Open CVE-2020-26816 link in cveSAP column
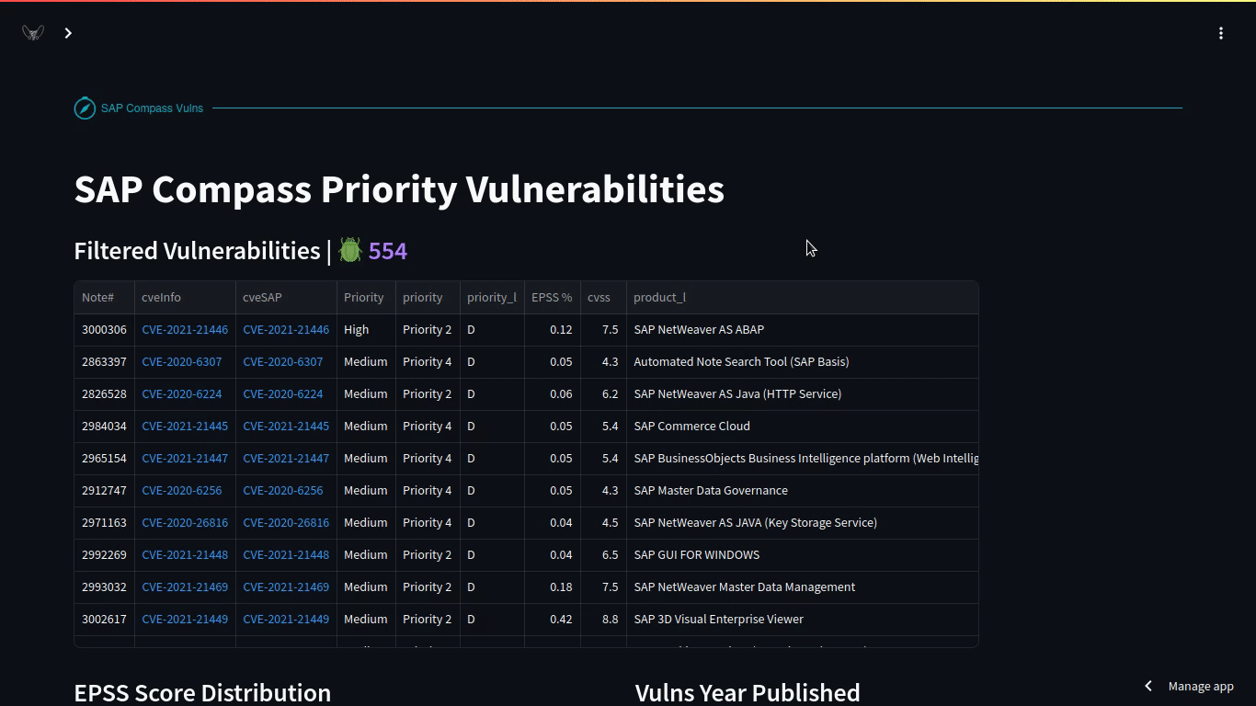The width and height of the screenshot is (1256, 706). [x=286, y=523]
